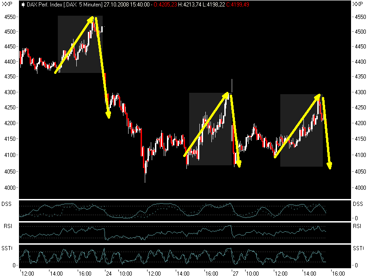Click the 4200 price label on the right axis

point(360,123)
